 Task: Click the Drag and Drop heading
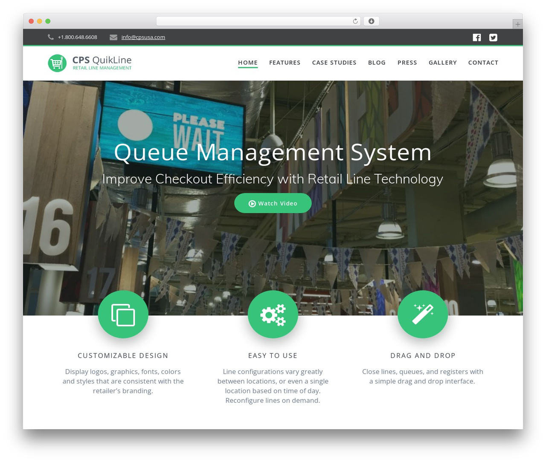click(423, 355)
